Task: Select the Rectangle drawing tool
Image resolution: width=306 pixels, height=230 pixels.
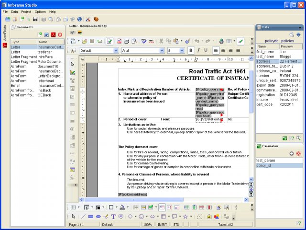Action: click(x=91, y=217)
